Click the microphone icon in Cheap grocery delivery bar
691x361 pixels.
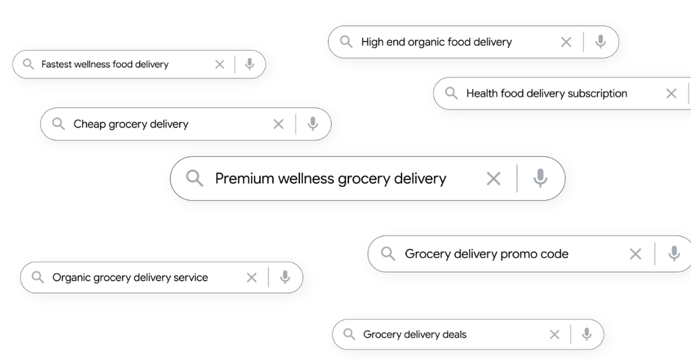(313, 124)
